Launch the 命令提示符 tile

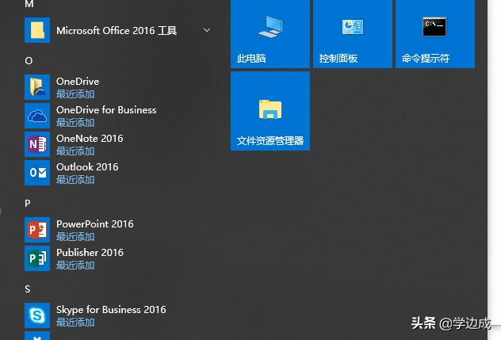435,34
